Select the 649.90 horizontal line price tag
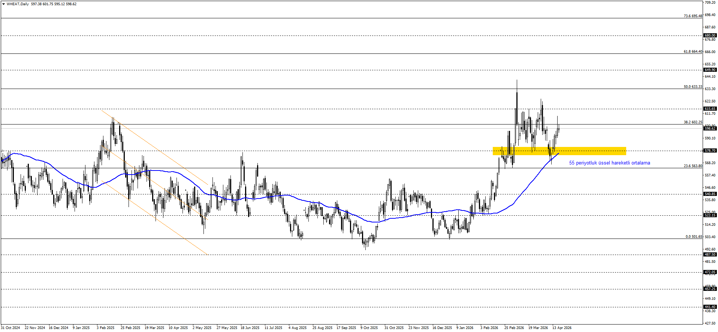This screenshot has height=332, width=718. tap(710, 70)
